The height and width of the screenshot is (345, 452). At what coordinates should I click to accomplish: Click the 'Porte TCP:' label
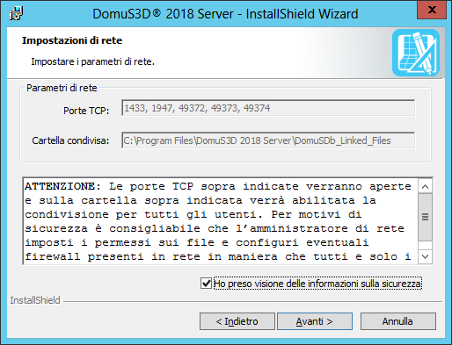pos(86,111)
